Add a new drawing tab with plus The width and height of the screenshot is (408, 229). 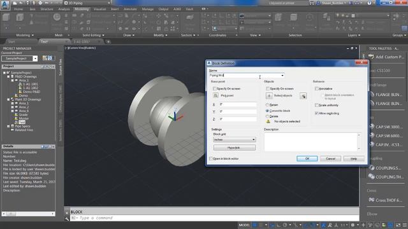coord(108,41)
